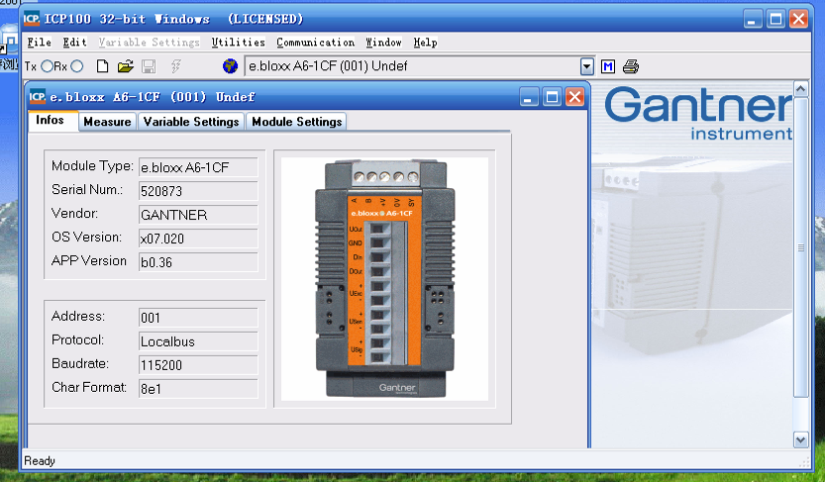Click the Baudrate: label
The width and height of the screenshot is (825, 482).
(80, 364)
